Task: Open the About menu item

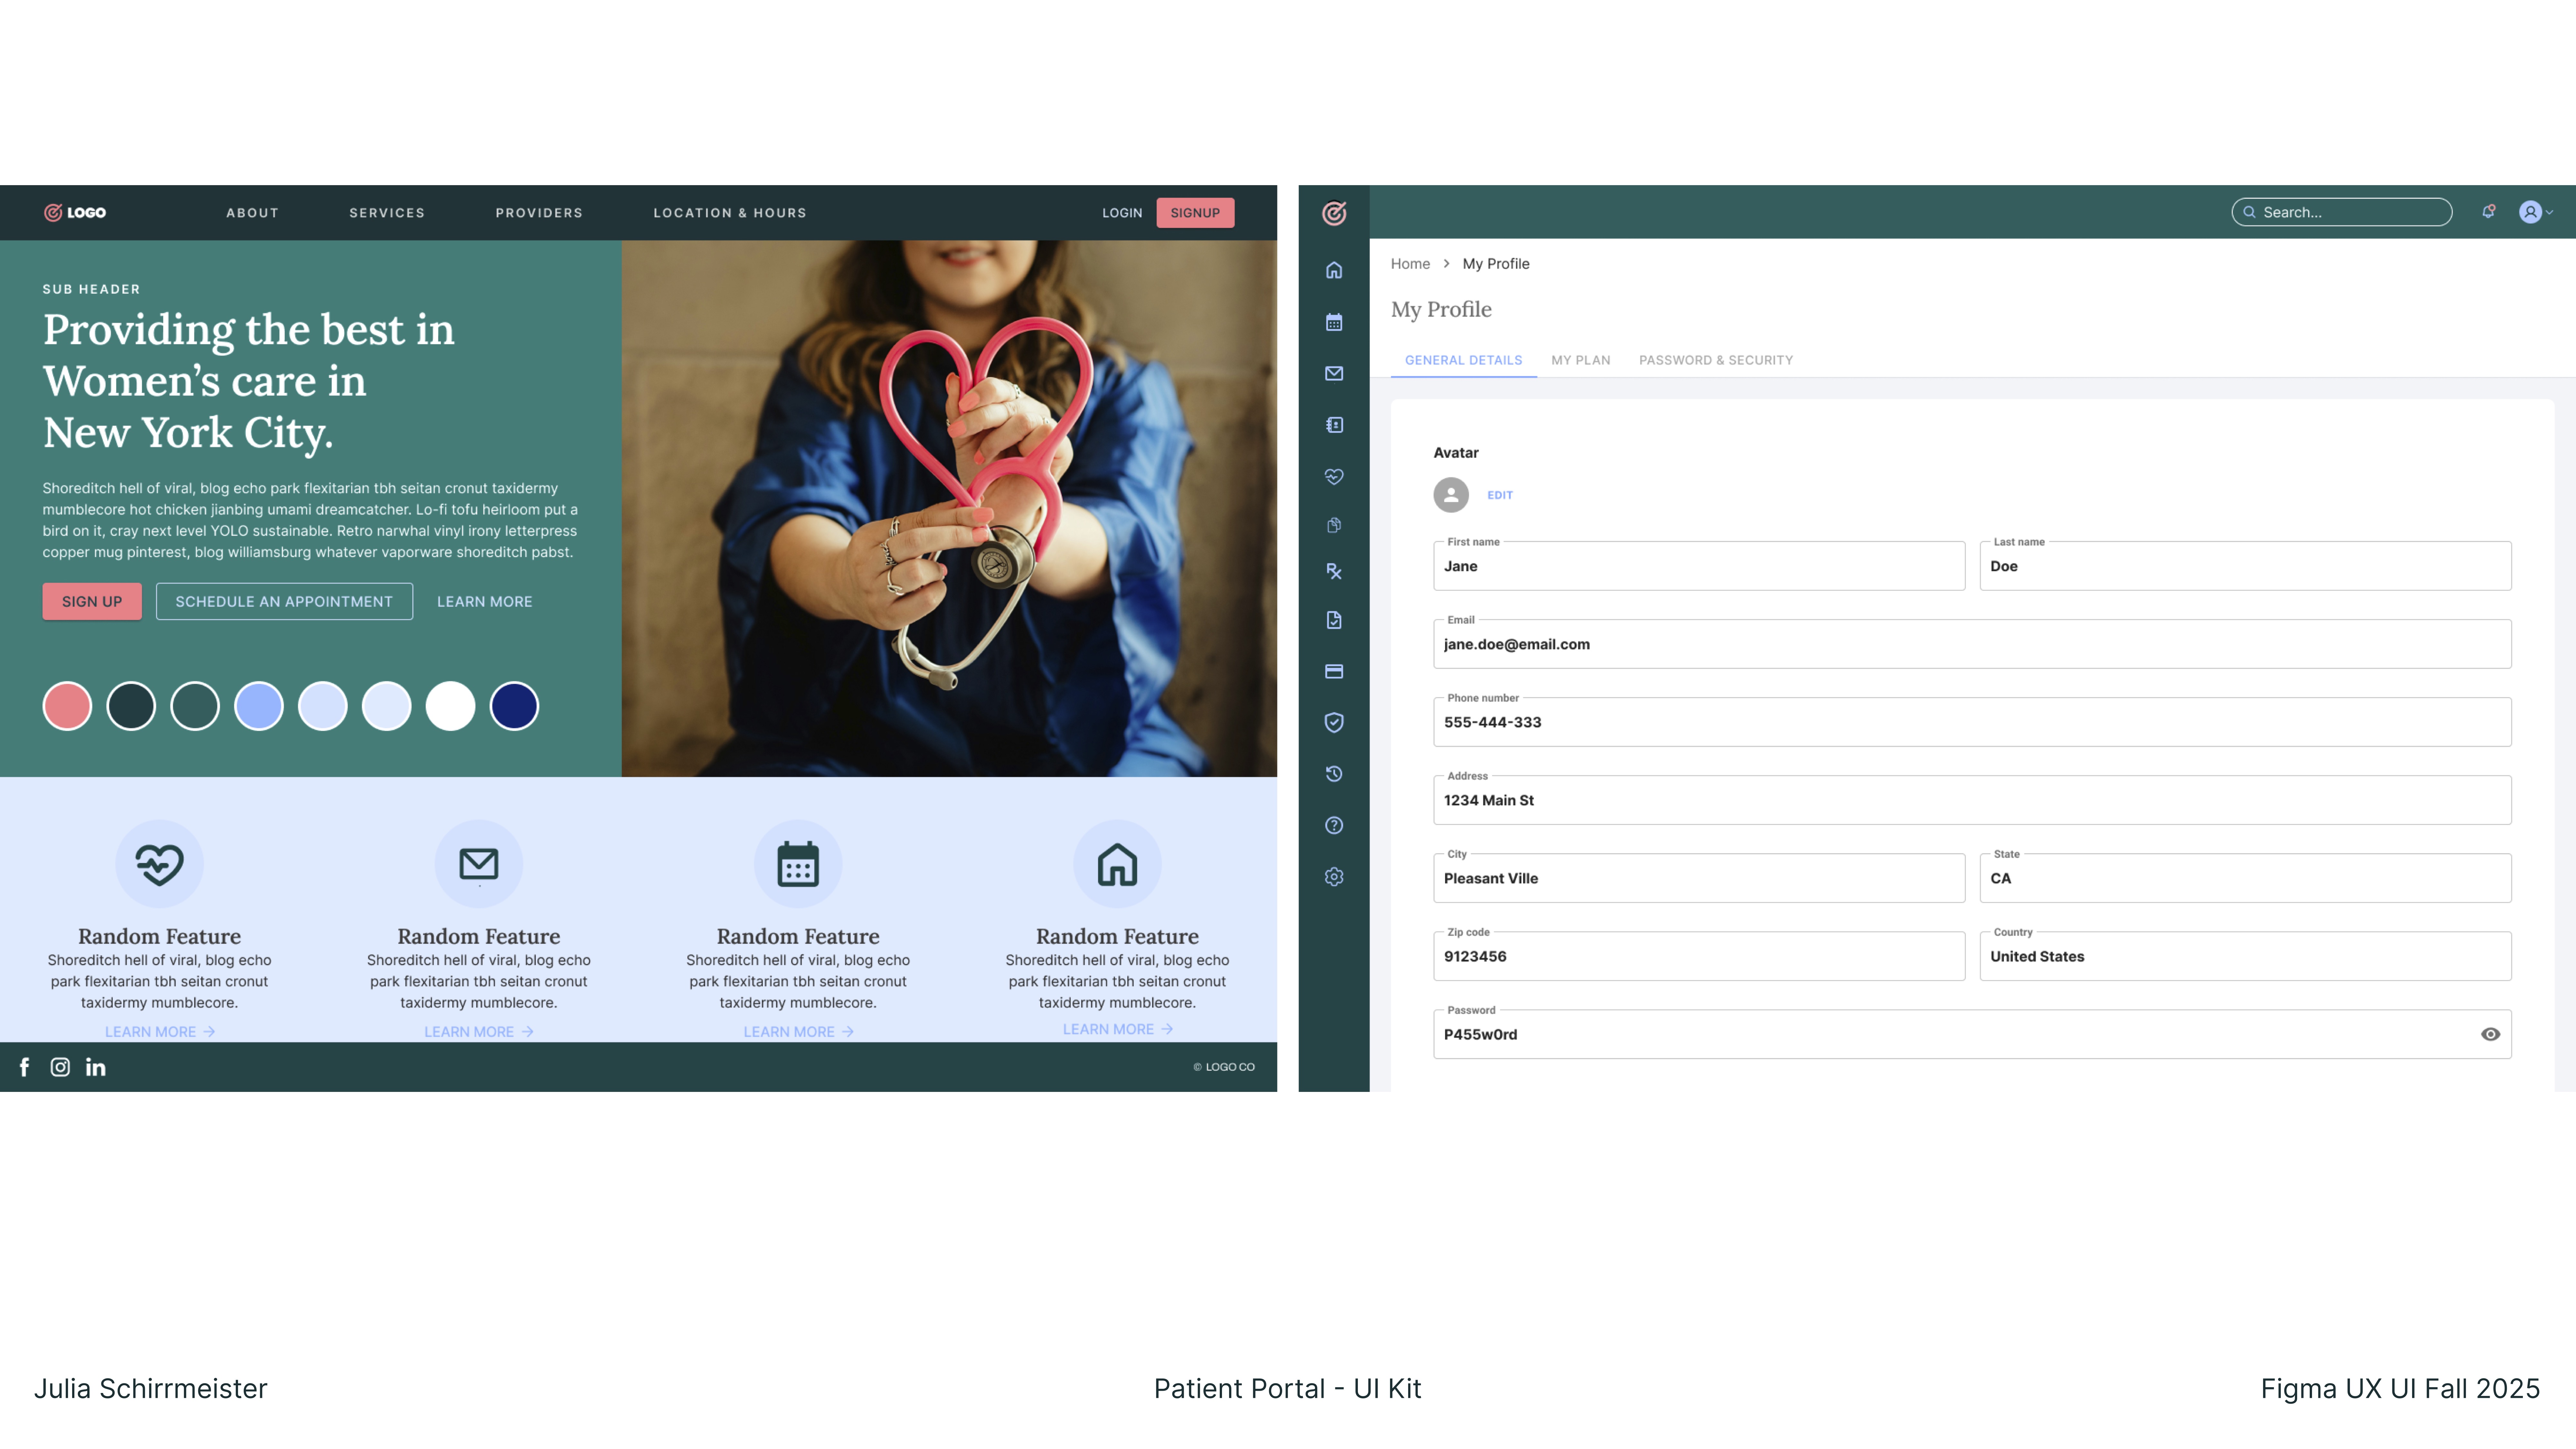Action: click(x=252, y=213)
